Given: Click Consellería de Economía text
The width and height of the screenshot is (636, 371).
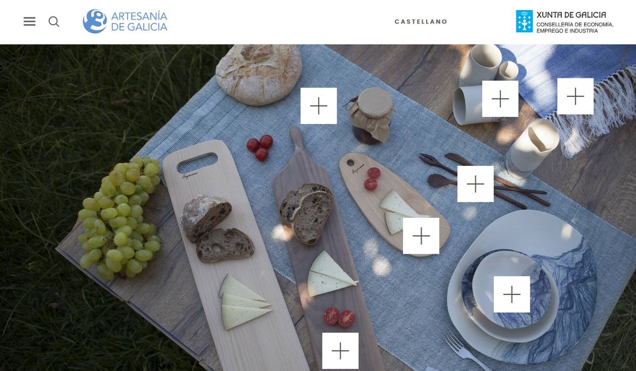Looking at the screenshot, I should point(575,25).
